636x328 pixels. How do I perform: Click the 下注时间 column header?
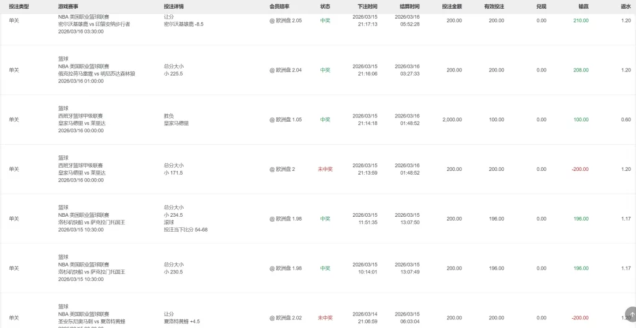point(368,6)
